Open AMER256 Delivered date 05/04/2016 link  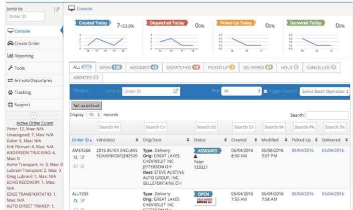[333, 150]
